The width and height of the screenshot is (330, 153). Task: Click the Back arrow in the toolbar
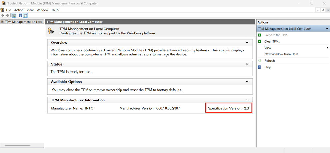3,15
